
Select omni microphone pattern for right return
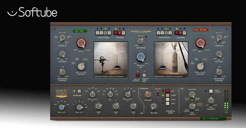point(158,33)
